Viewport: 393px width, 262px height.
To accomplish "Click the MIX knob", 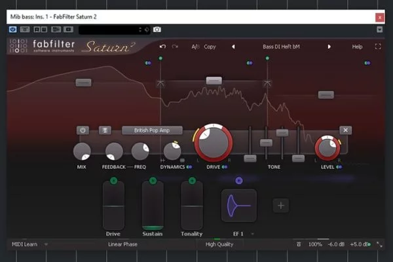I will [82, 151].
